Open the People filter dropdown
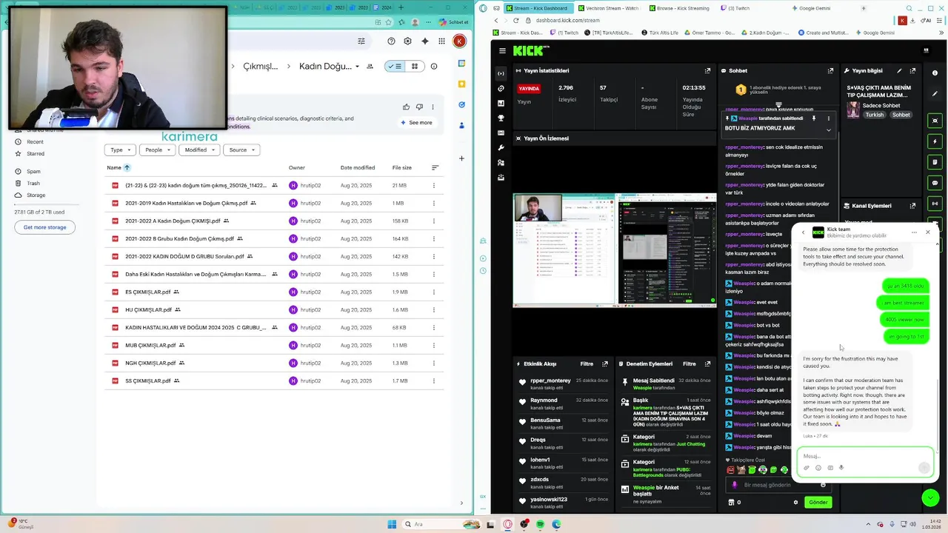 (x=158, y=150)
